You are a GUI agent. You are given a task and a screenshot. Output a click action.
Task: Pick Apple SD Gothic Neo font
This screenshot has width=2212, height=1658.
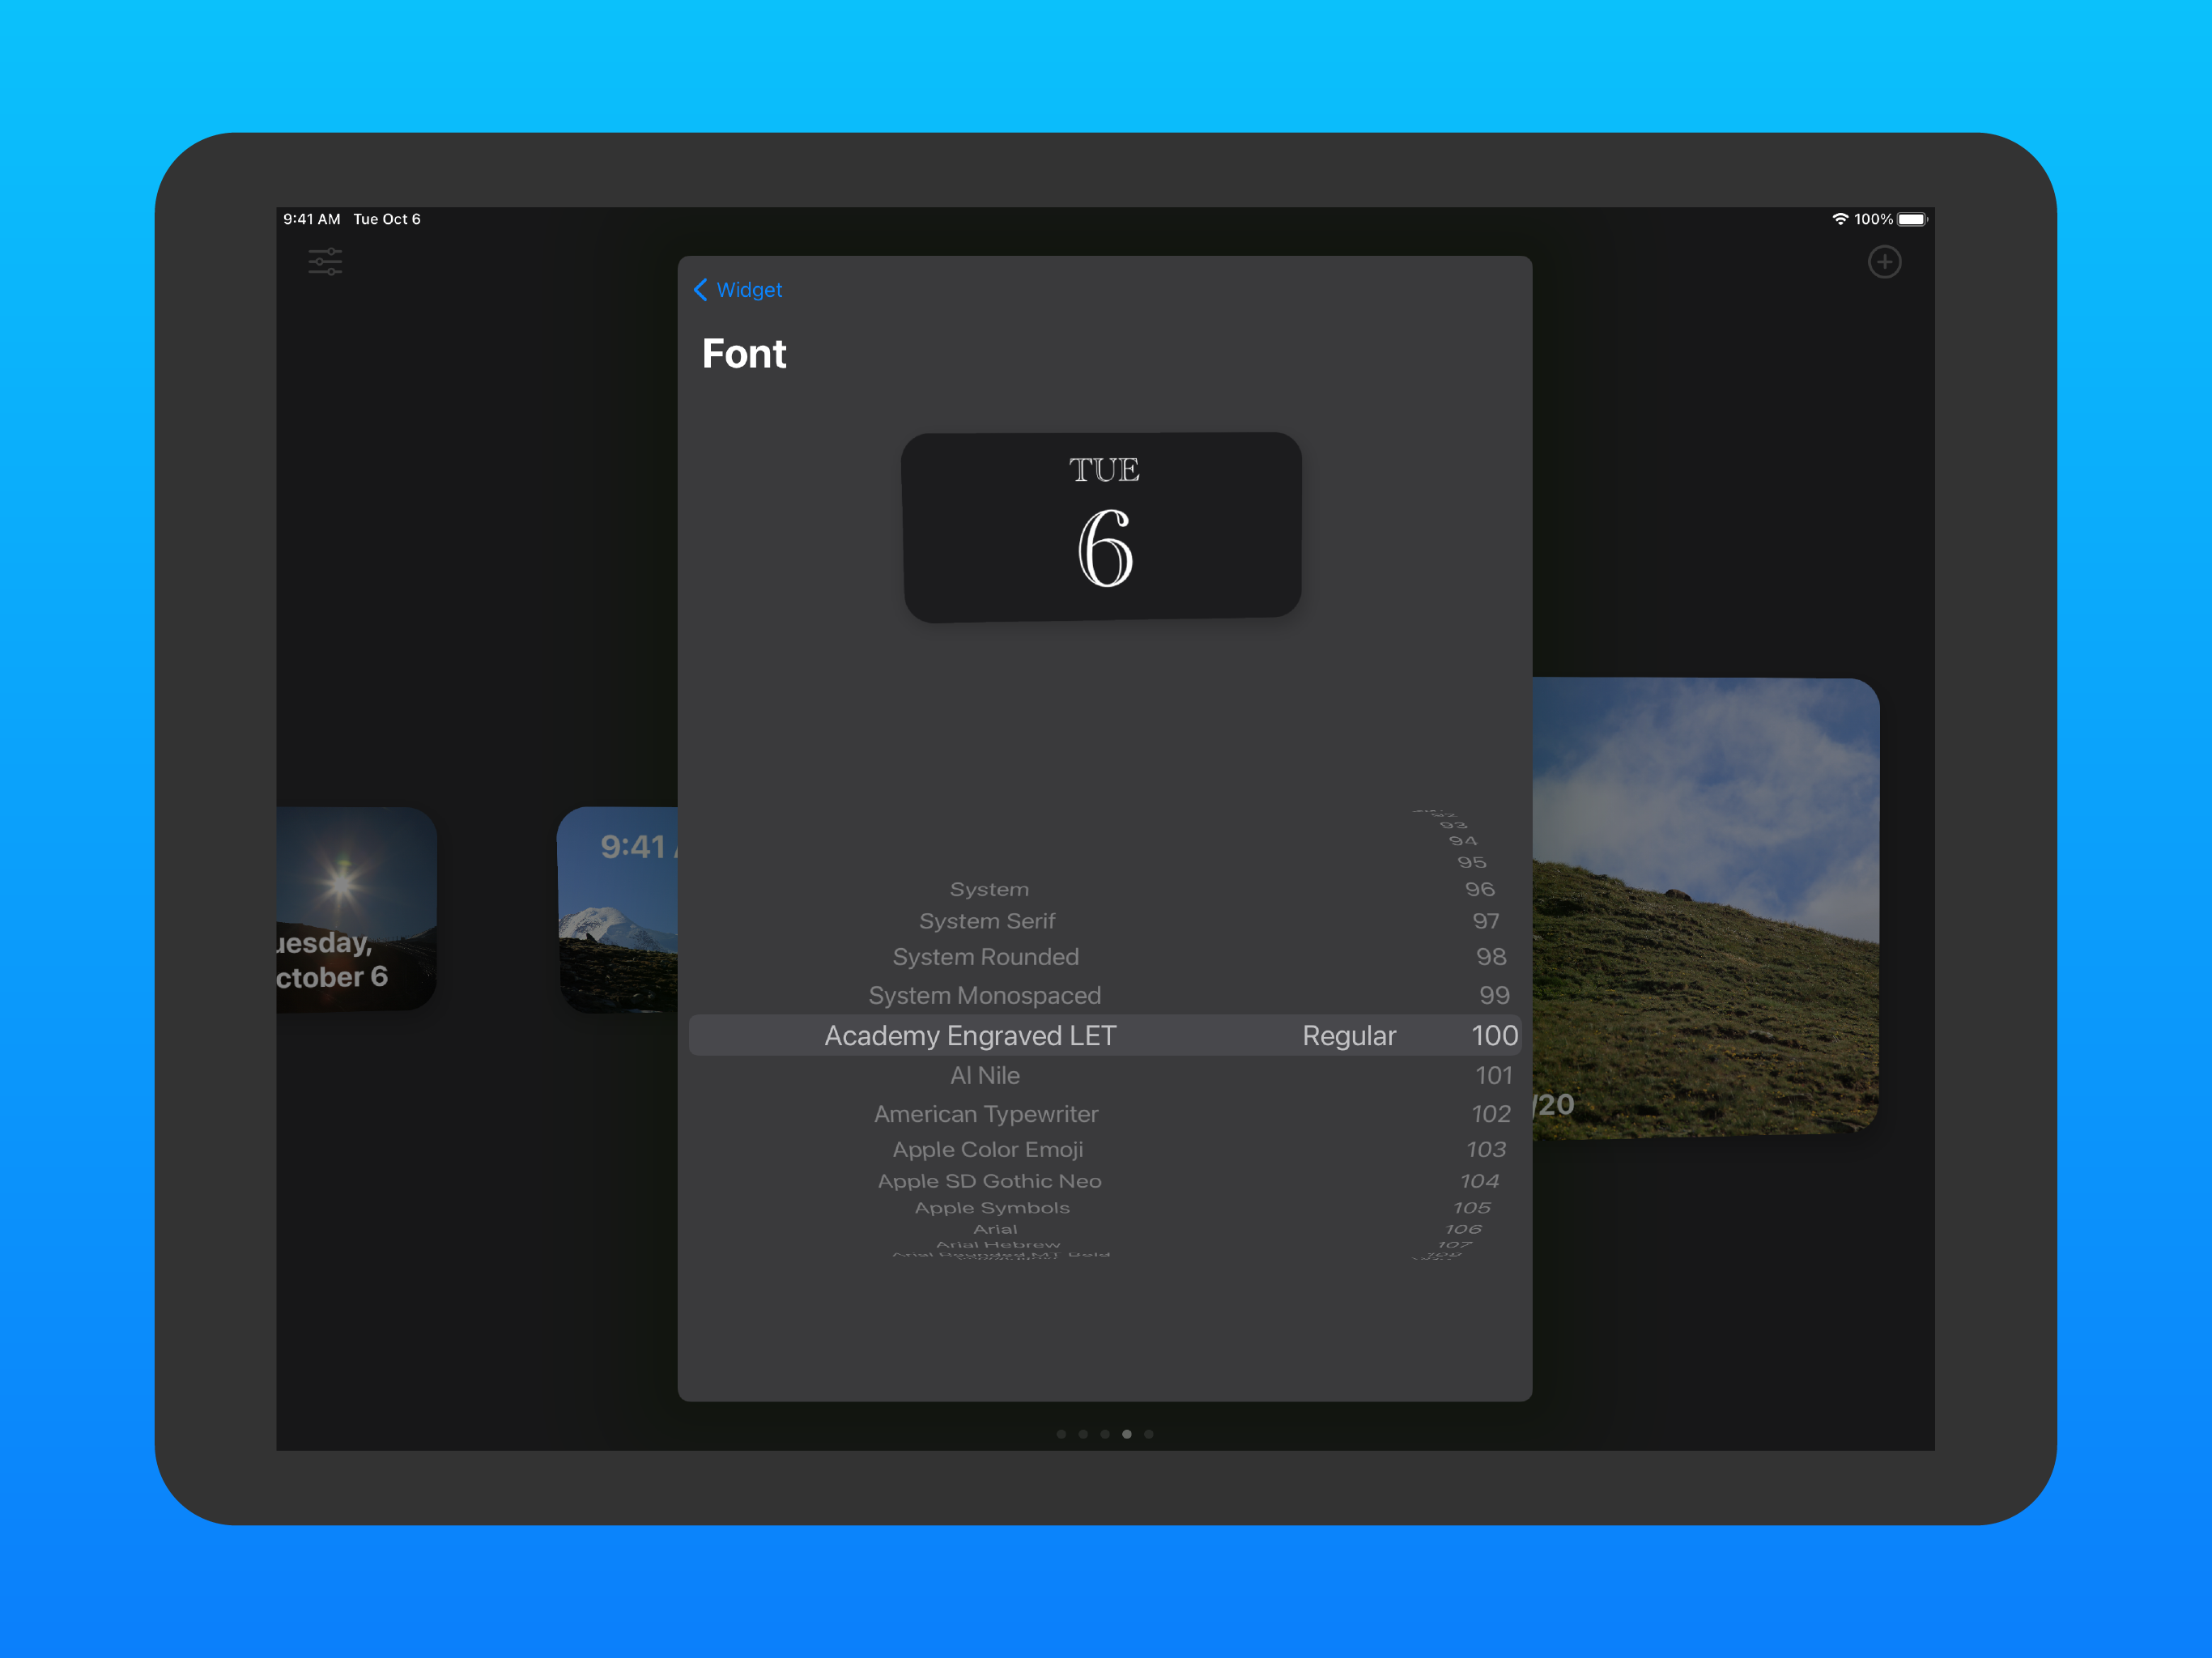click(x=989, y=1181)
